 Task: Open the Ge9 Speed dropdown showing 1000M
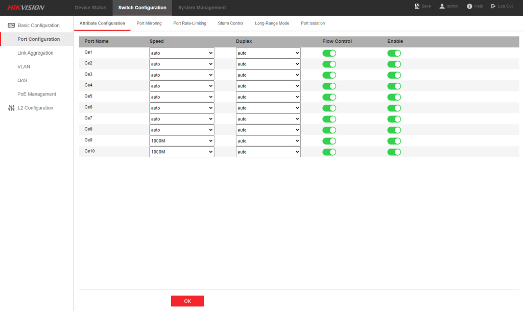point(181,141)
